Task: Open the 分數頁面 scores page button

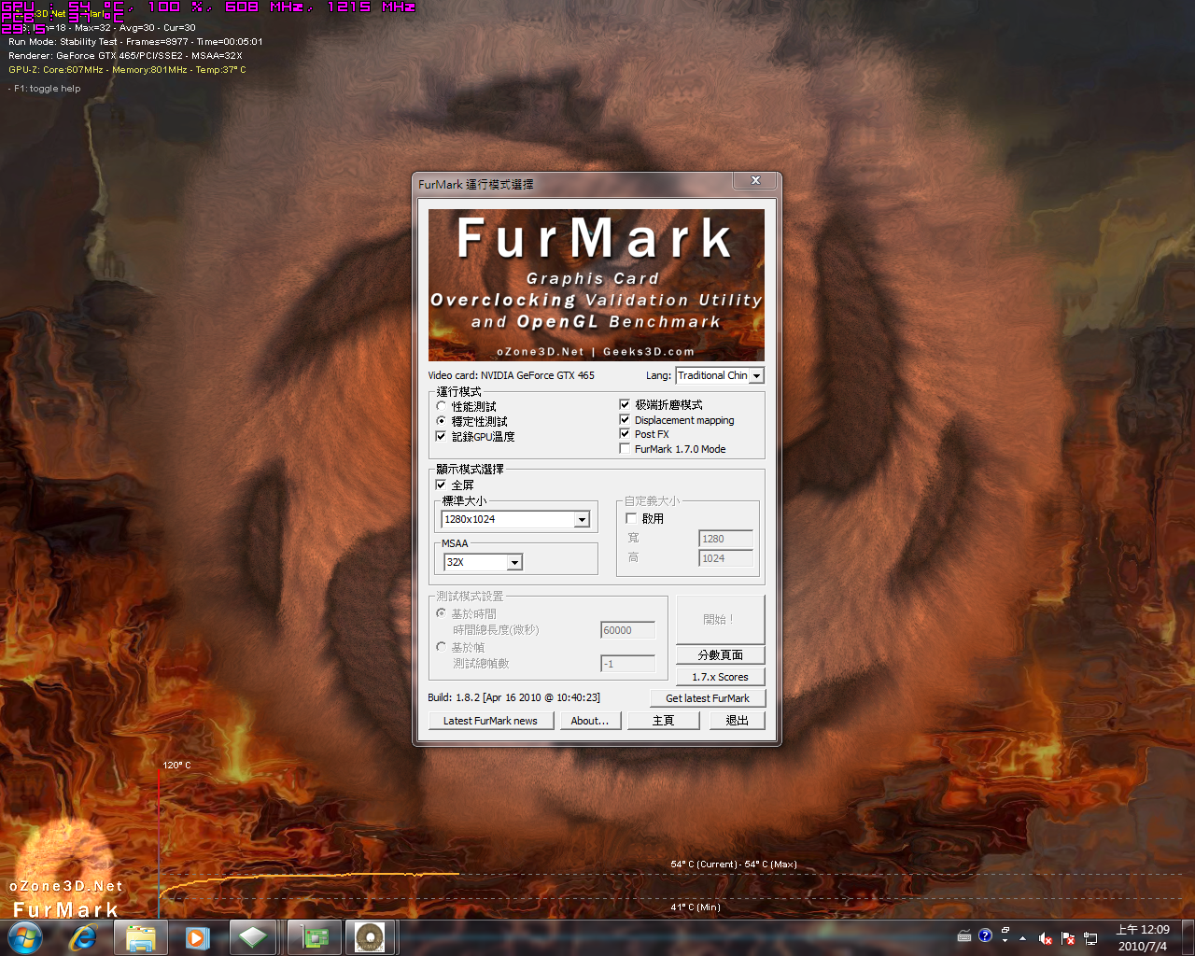Action: pyautogui.click(x=720, y=654)
